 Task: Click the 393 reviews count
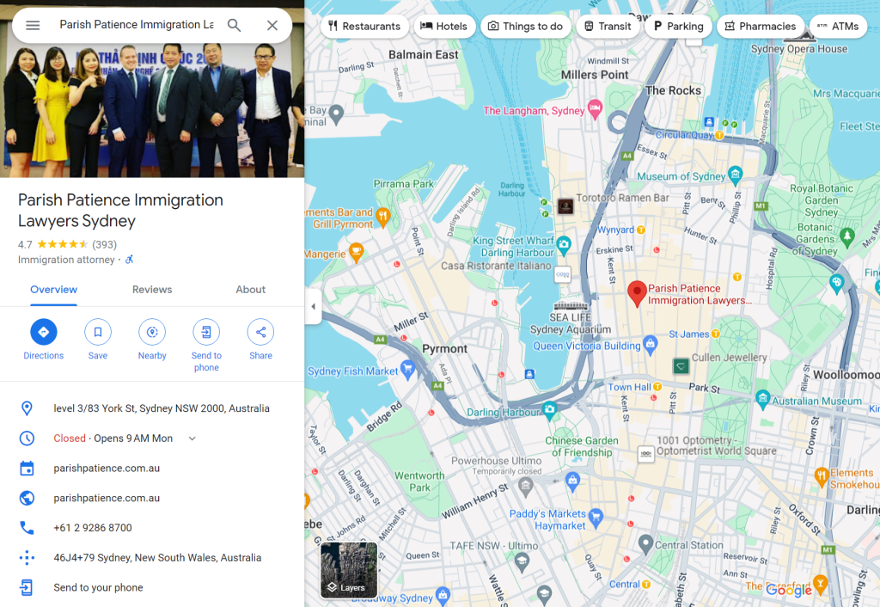[104, 245]
